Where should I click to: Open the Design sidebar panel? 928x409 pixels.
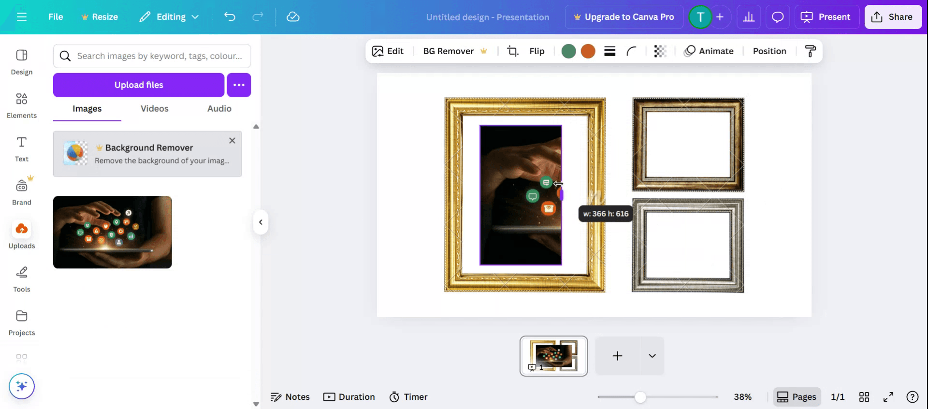point(22,62)
